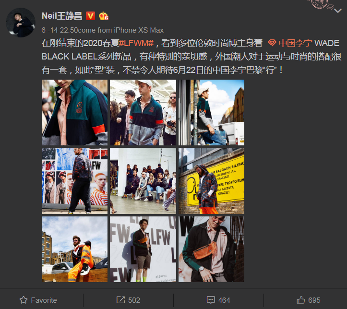Open the close-up green jacket photo
The width and height of the screenshot is (347, 309).
pos(74,112)
